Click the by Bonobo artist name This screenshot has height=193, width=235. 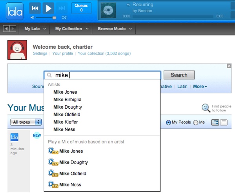click(142, 11)
